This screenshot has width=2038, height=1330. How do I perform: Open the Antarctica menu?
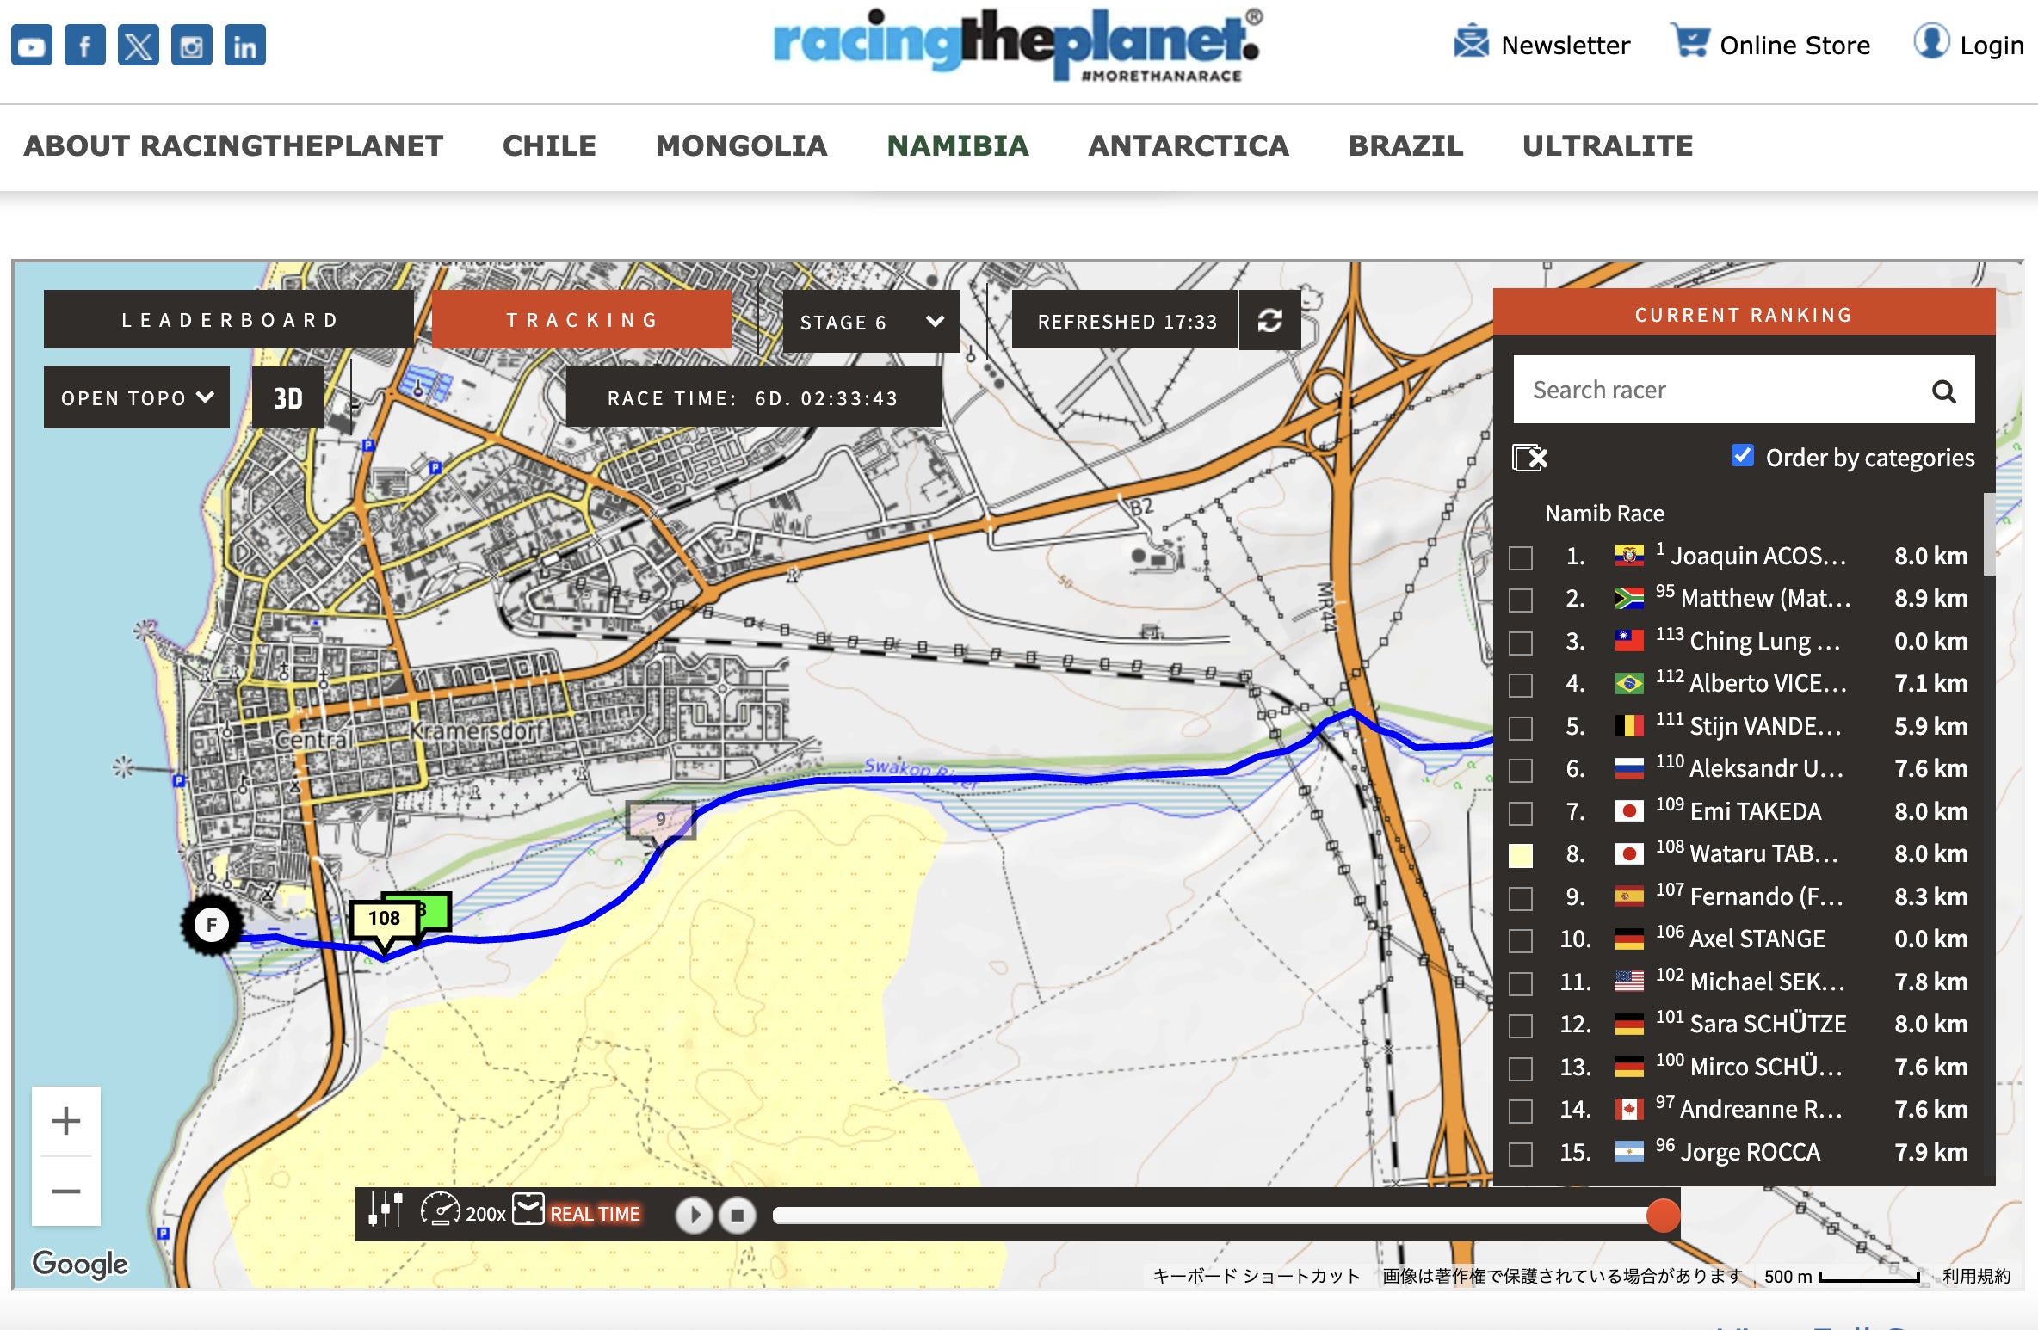point(1189,145)
